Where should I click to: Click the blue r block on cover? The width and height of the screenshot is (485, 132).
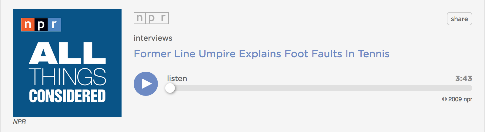54,25
